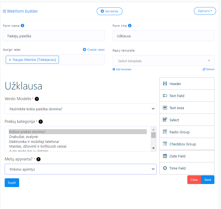
Task: Click the Create label link
Action: [94, 50]
